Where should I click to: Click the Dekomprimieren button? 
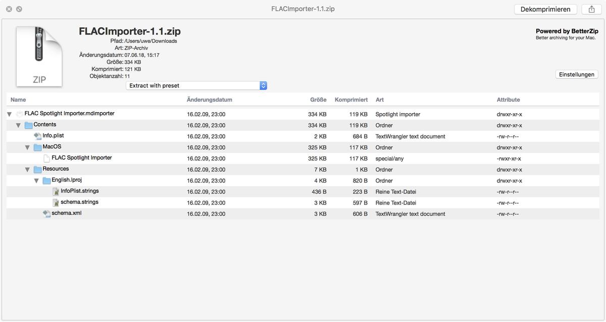pyautogui.click(x=545, y=9)
